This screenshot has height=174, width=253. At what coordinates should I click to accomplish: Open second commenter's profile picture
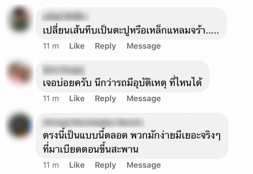19,72
